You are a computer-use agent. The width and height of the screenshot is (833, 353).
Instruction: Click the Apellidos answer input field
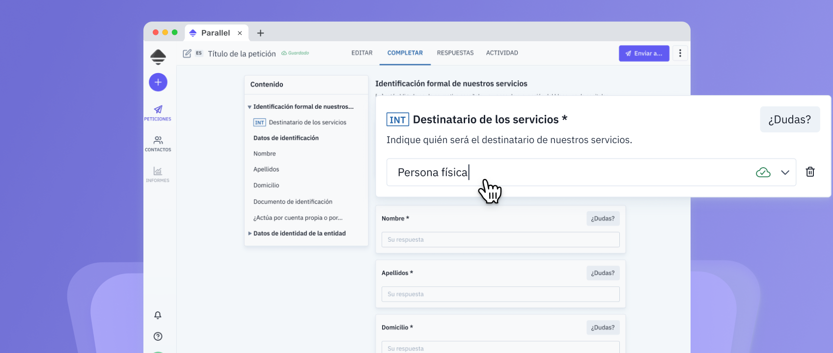(x=500, y=294)
